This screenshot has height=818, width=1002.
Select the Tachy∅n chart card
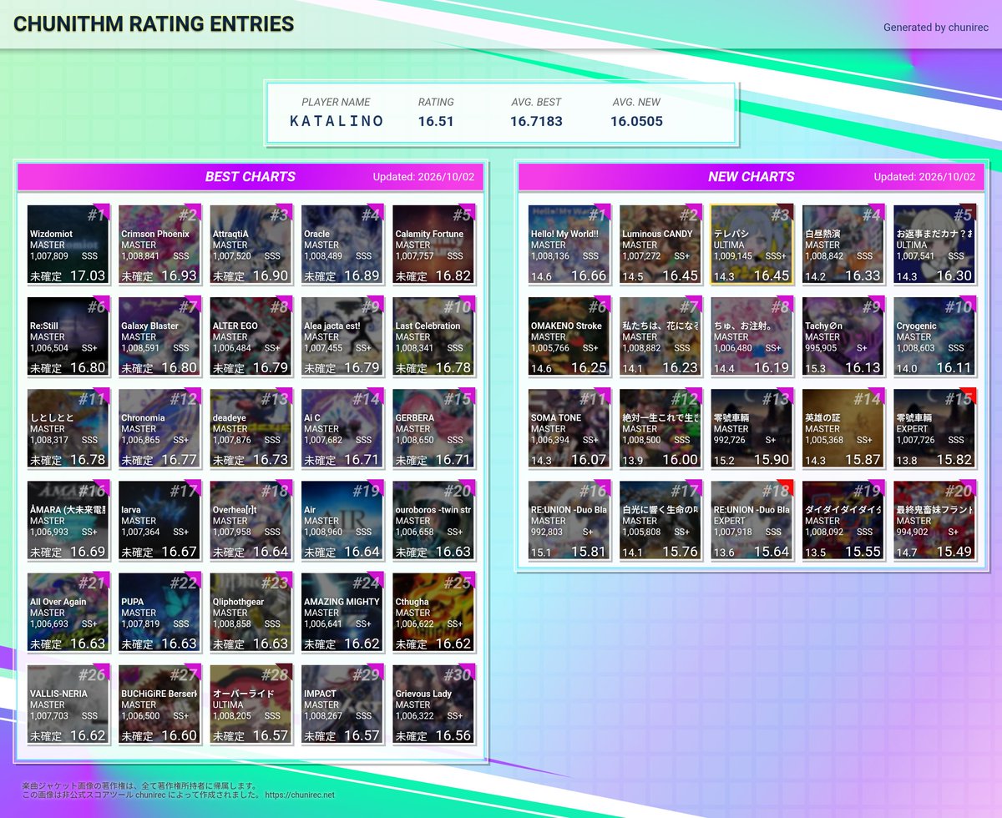coord(843,336)
